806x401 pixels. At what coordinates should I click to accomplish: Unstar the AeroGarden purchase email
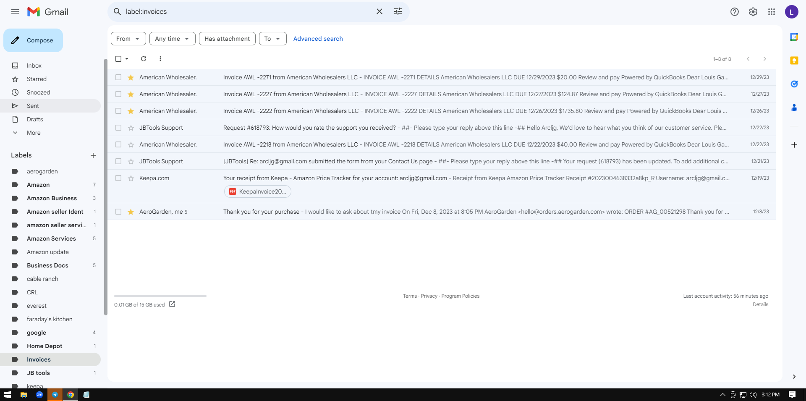(x=131, y=212)
